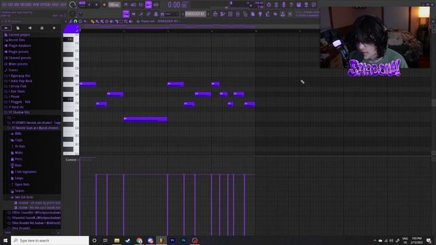Switch browser to star favorites tab
This screenshot has height=245, width=436.
54,28
